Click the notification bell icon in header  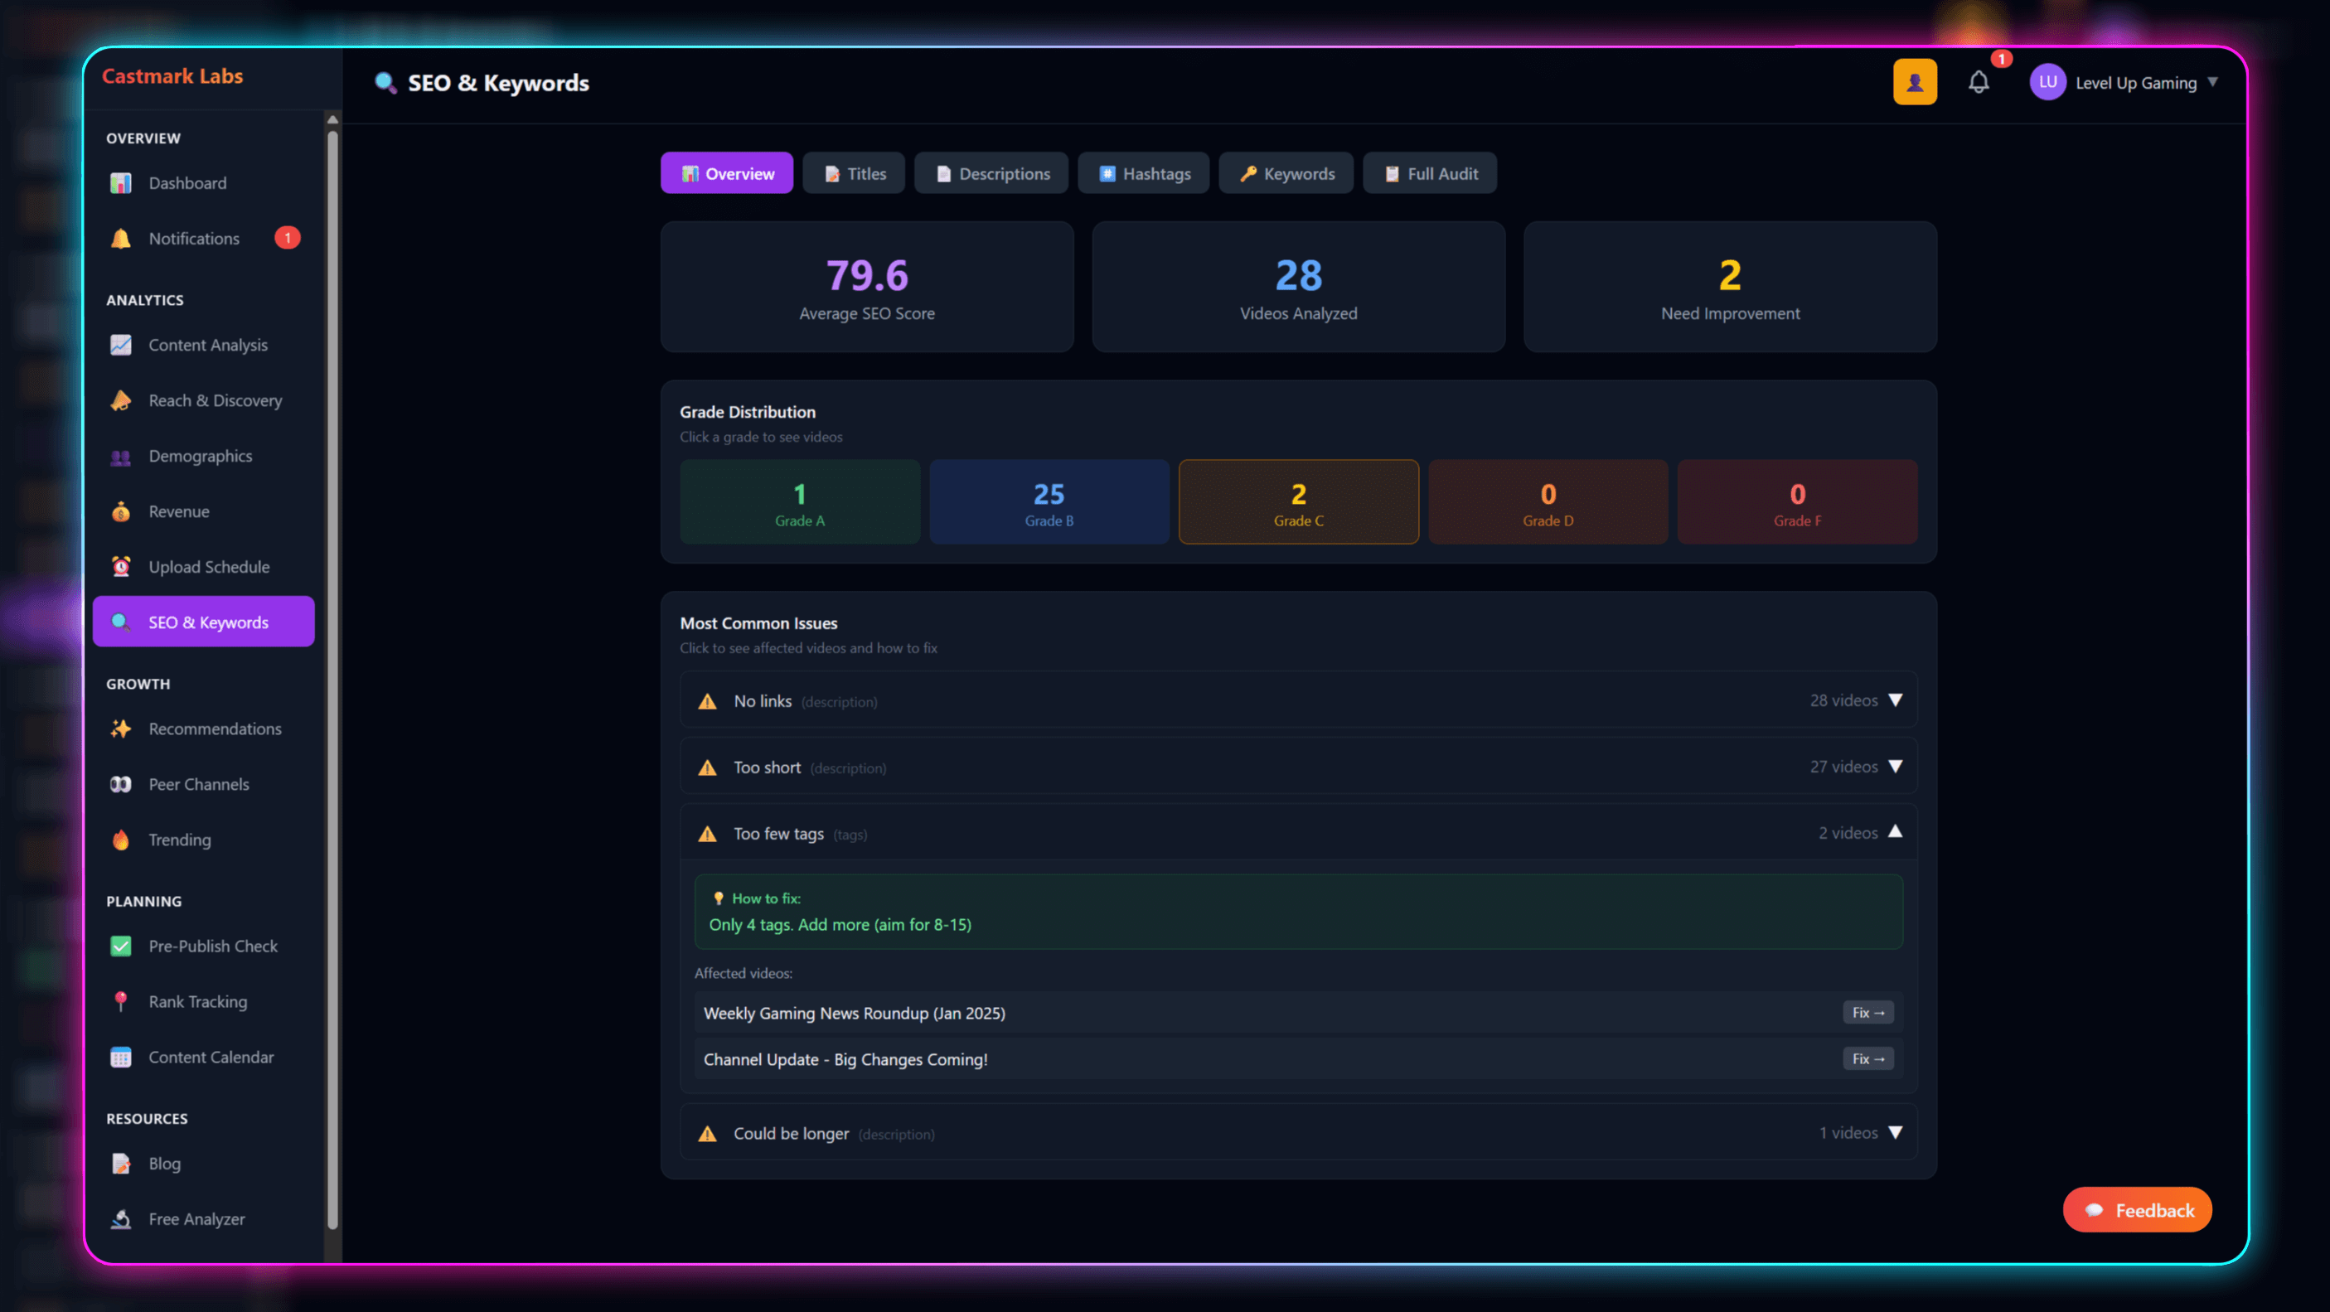pos(1979,82)
